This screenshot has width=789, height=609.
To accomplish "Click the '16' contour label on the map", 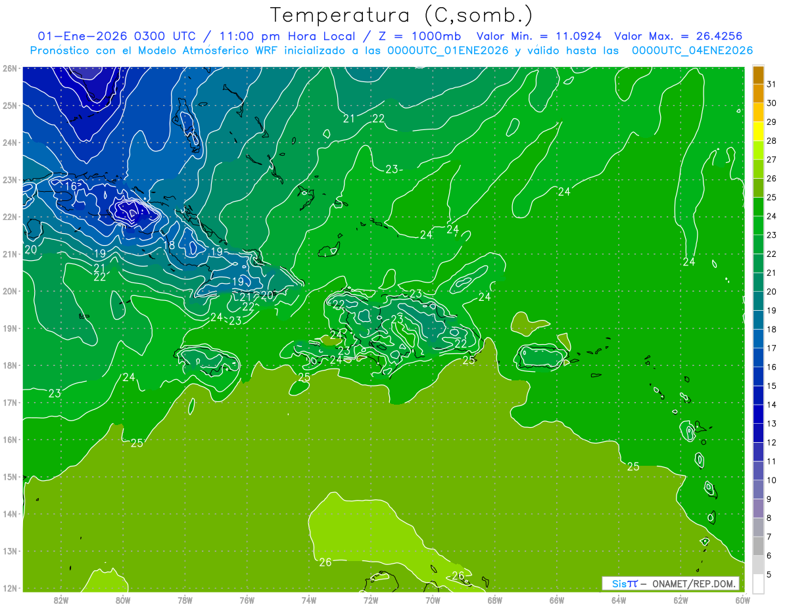I will [x=71, y=186].
